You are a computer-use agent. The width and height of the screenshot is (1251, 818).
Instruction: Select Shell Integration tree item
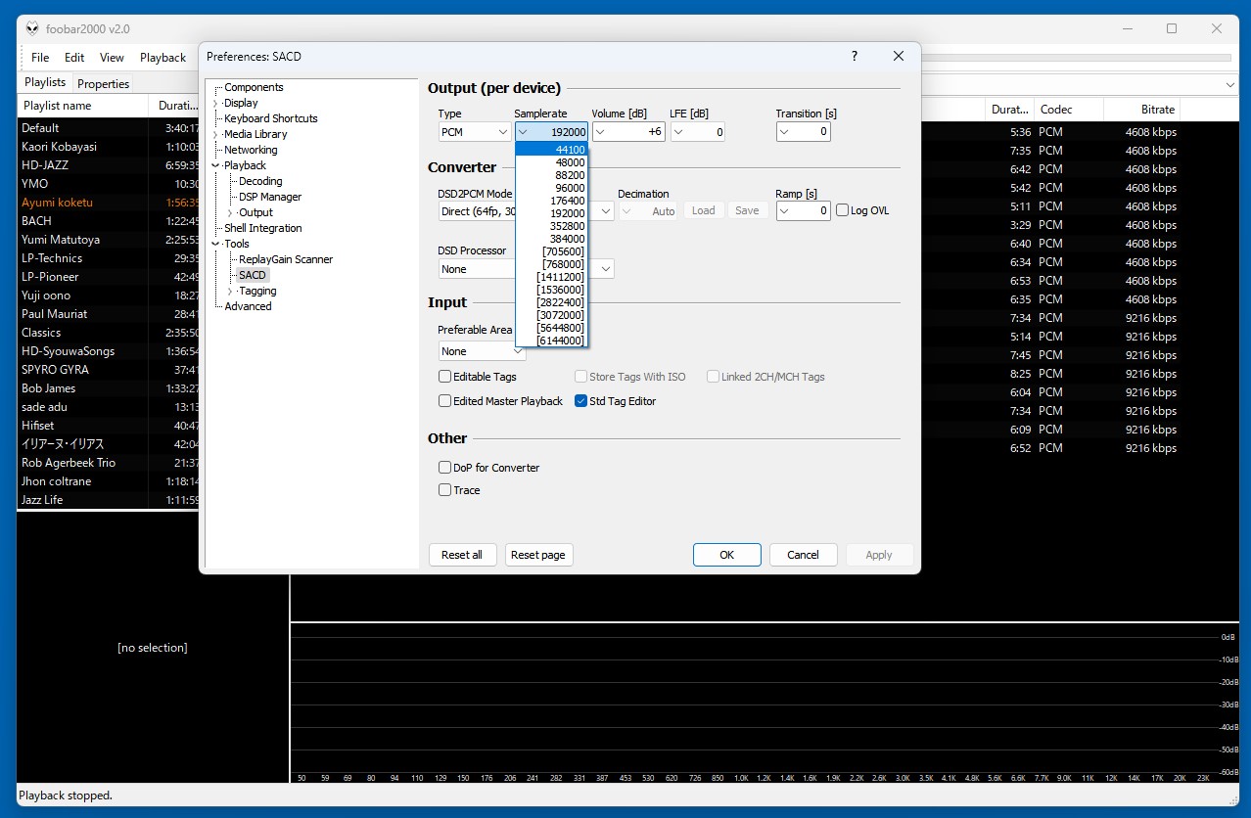point(263,228)
